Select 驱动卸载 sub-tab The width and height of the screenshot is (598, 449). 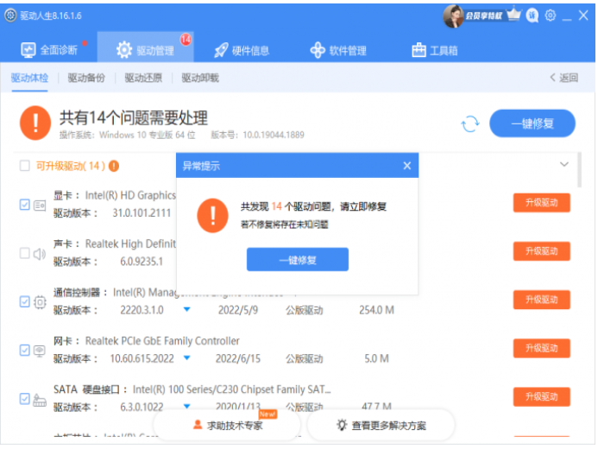click(200, 79)
